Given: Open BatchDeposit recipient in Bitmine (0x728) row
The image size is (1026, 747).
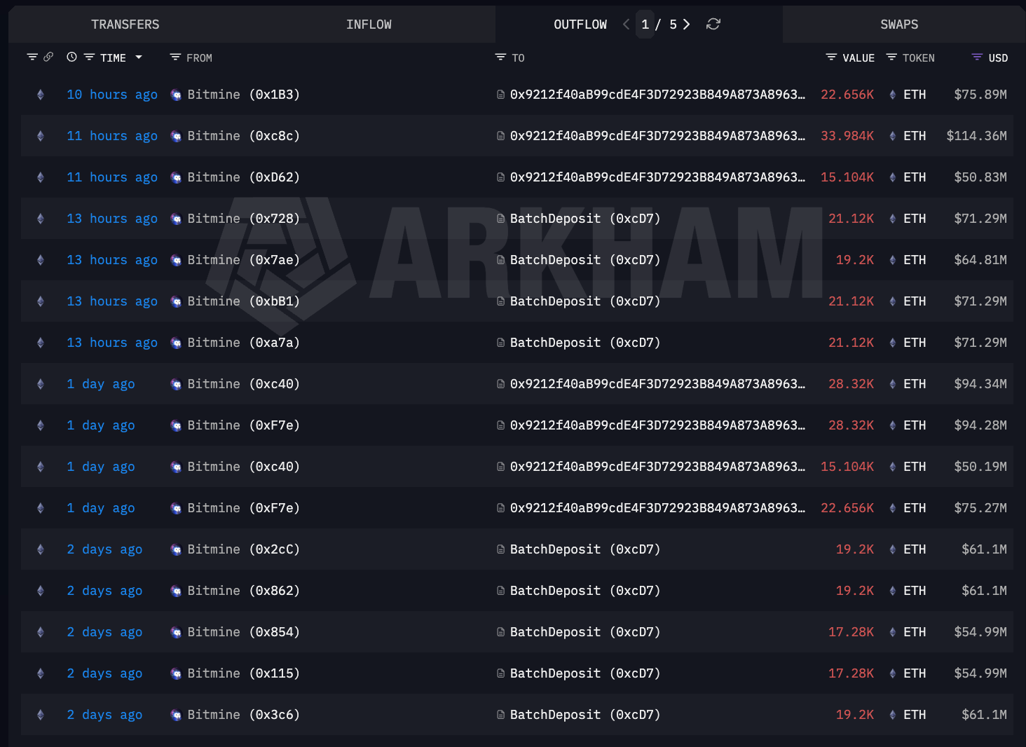Looking at the screenshot, I should pyautogui.click(x=585, y=219).
